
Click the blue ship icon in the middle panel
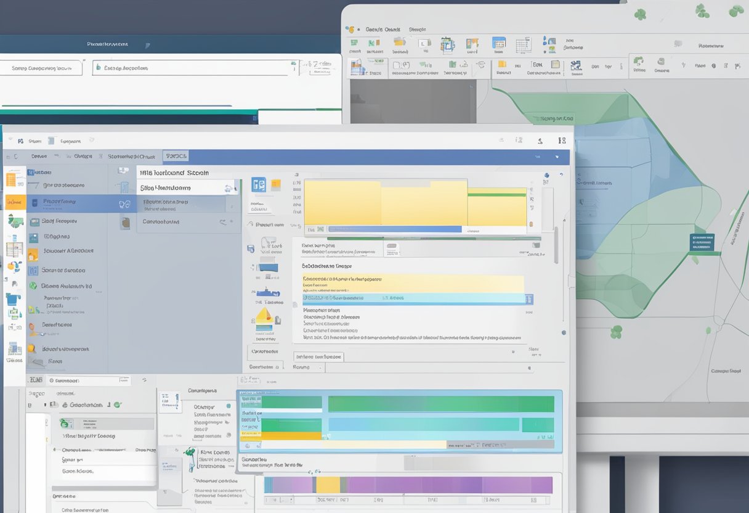click(x=267, y=292)
